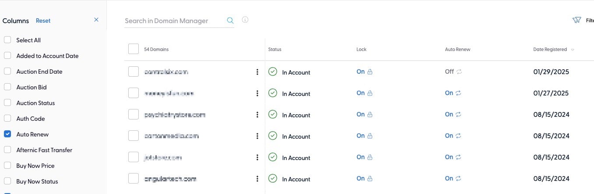The image size is (594, 194).
Task: Click the Reset link in Columns panel
Action: tap(43, 20)
